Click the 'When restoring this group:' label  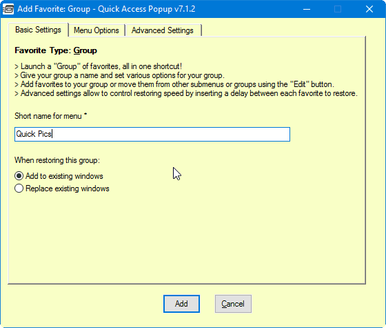57,160
